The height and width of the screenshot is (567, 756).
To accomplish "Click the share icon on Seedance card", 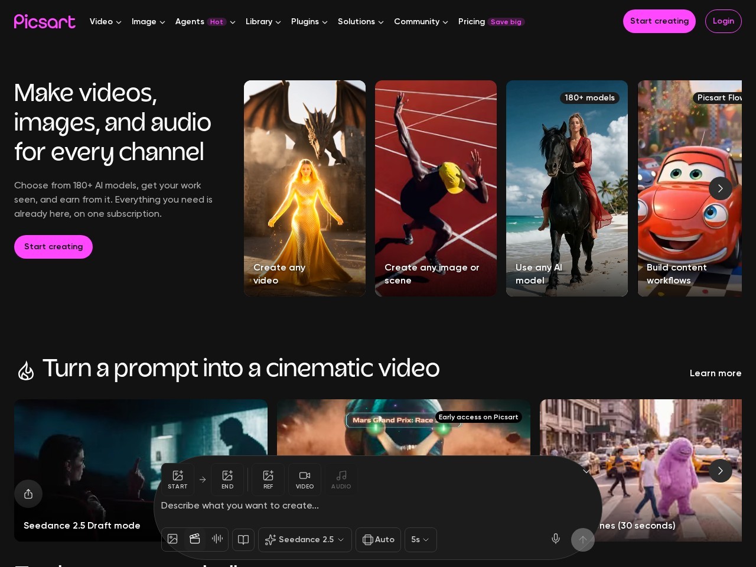I will pyautogui.click(x=28, y=494).
